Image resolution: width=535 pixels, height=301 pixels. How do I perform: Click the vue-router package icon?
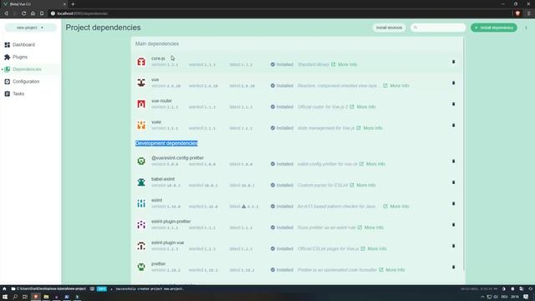141,104
